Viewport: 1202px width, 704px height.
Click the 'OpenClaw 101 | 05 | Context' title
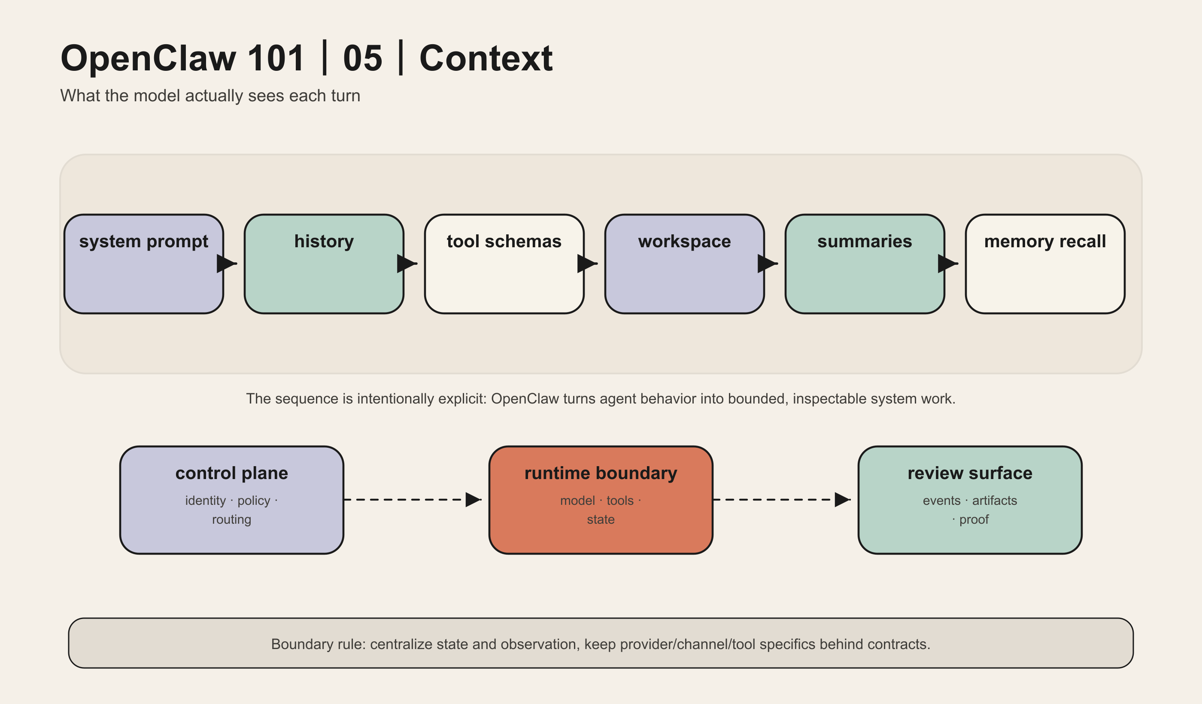(307, 58)
